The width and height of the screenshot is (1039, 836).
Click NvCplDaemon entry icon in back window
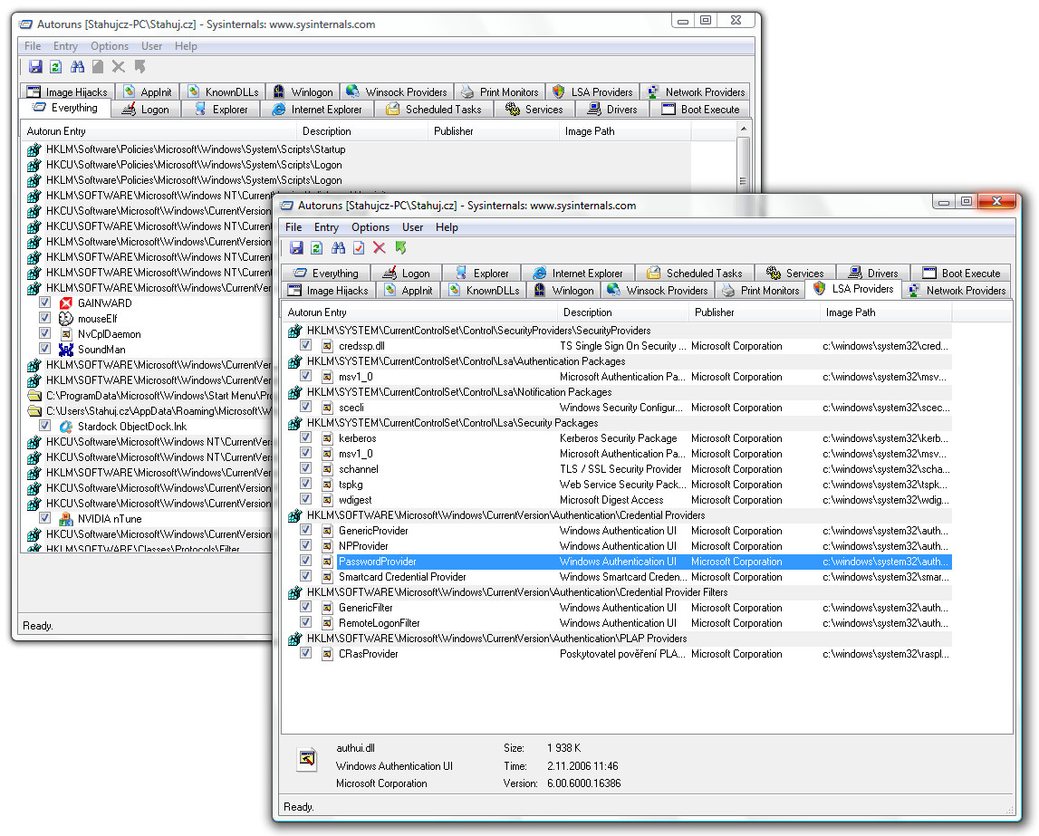tap(65, 334)
